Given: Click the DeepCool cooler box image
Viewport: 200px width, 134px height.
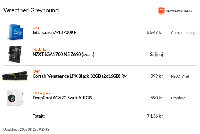Looking at the screenshot, I should click(15, 98).
